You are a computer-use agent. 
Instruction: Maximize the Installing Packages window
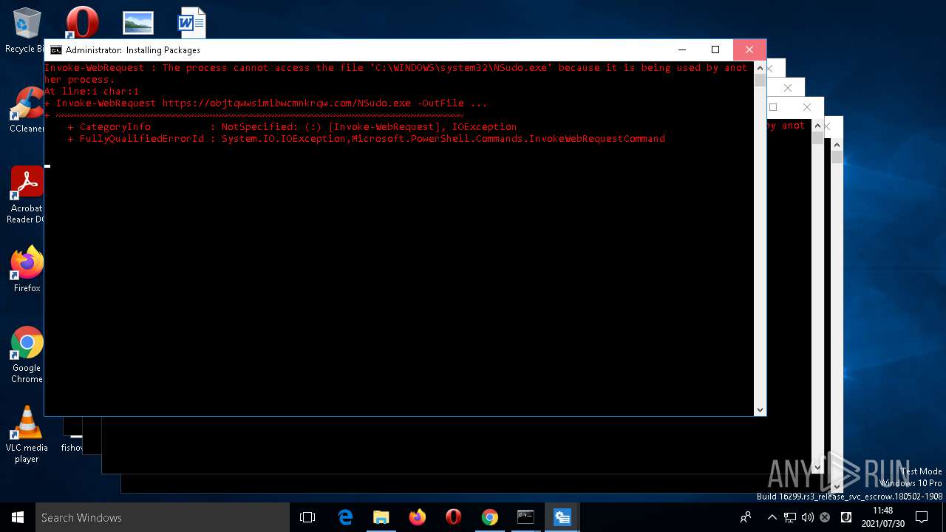tap(715, 50)
